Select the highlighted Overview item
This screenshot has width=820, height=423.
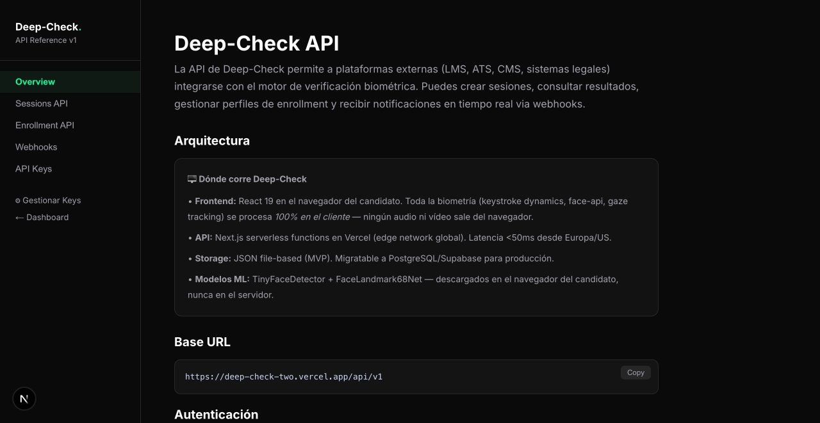pyautogui.click(x=35, y=81)
